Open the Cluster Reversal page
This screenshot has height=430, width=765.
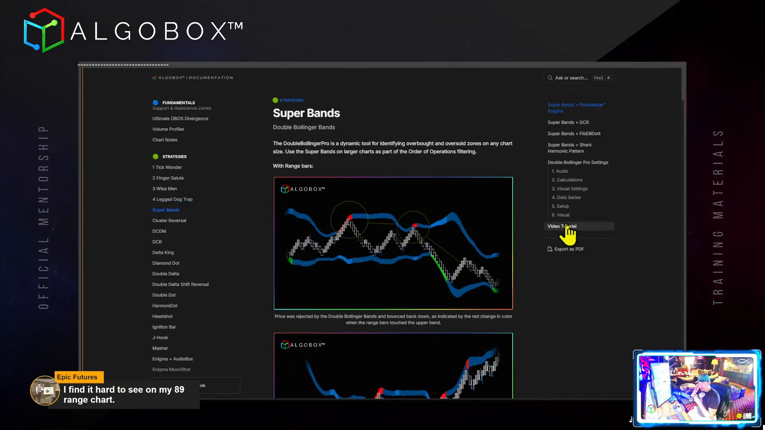click(x=169, y=221)
